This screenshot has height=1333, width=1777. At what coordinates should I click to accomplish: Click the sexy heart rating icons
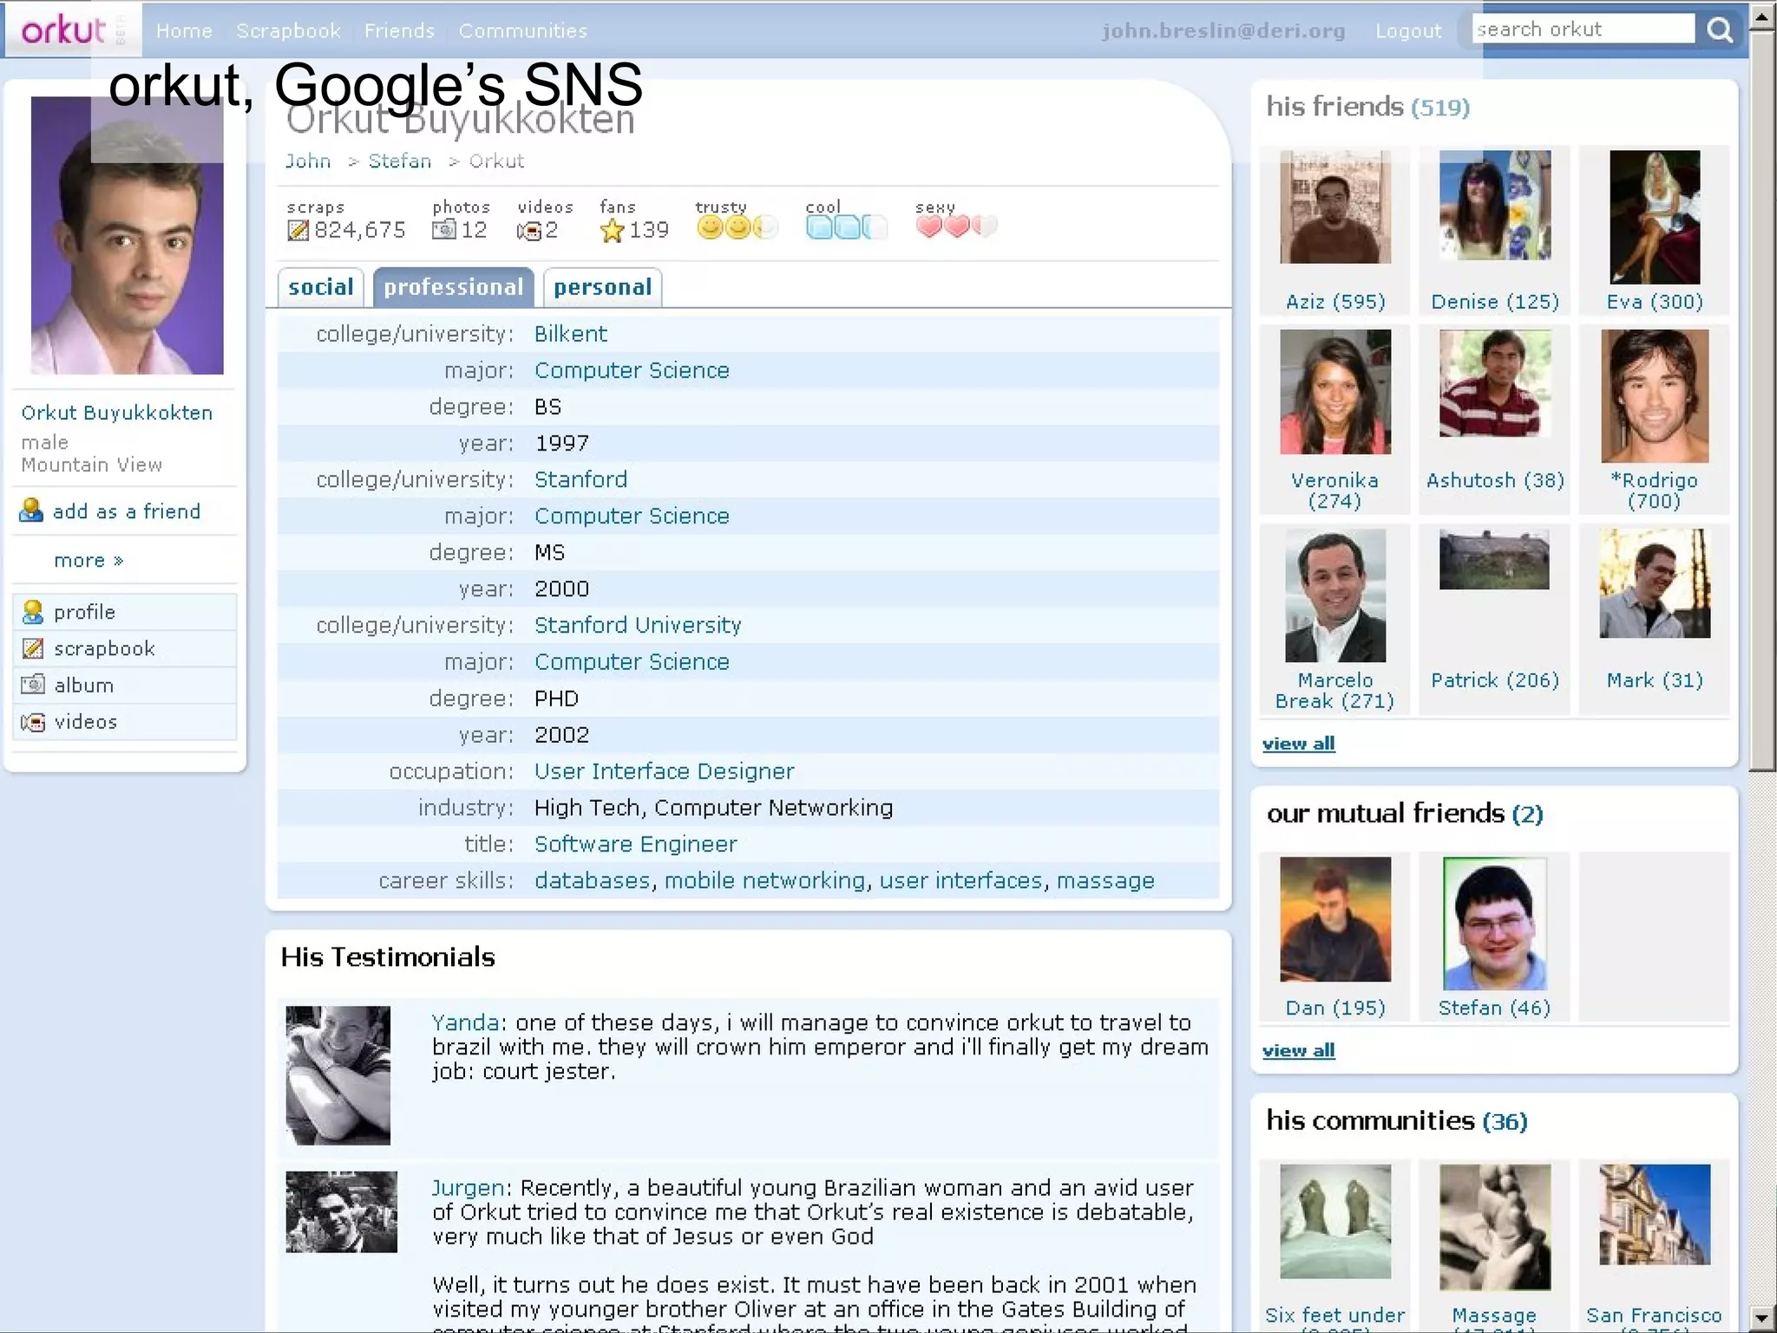[x=956, y=227]
